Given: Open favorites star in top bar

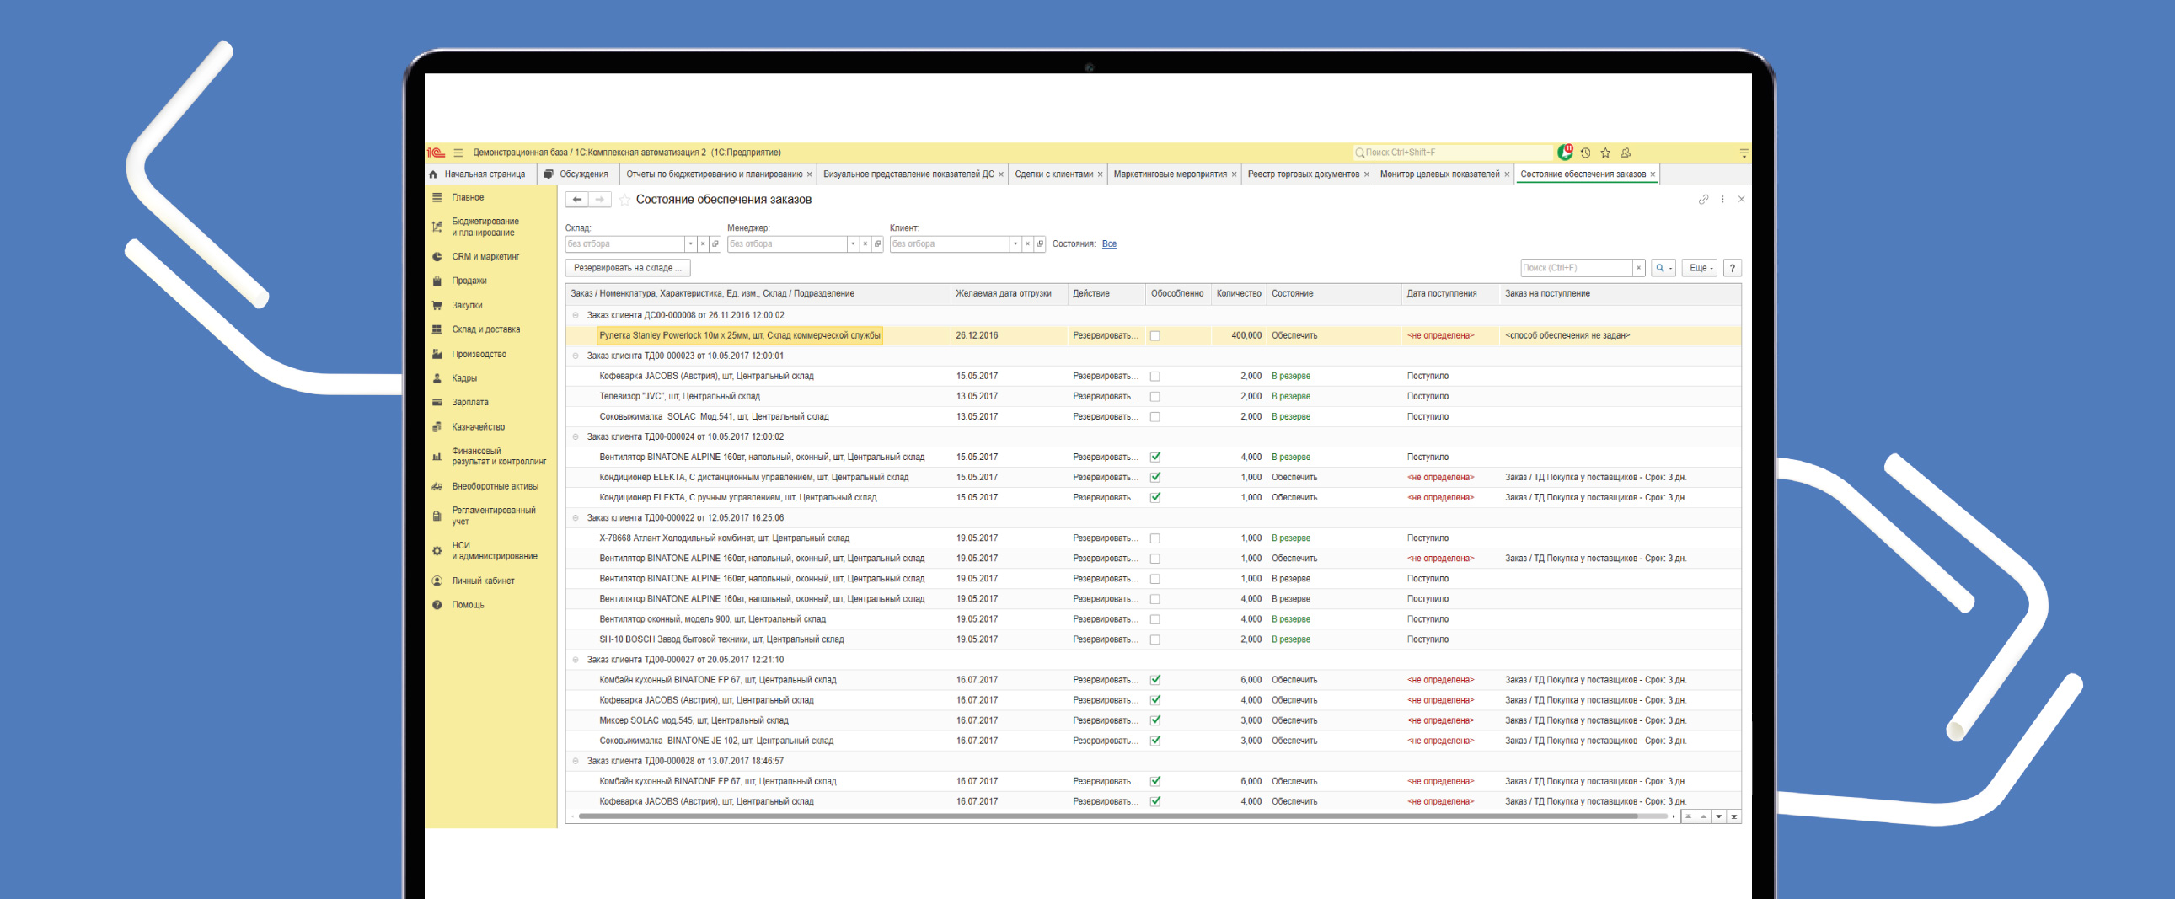Looking at the screenshot, I should 1605,153.
